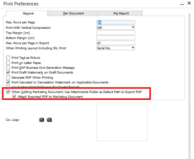Check Print SAP Business One Generation Message
The image size is (194, 159).
tap(8, 68)
